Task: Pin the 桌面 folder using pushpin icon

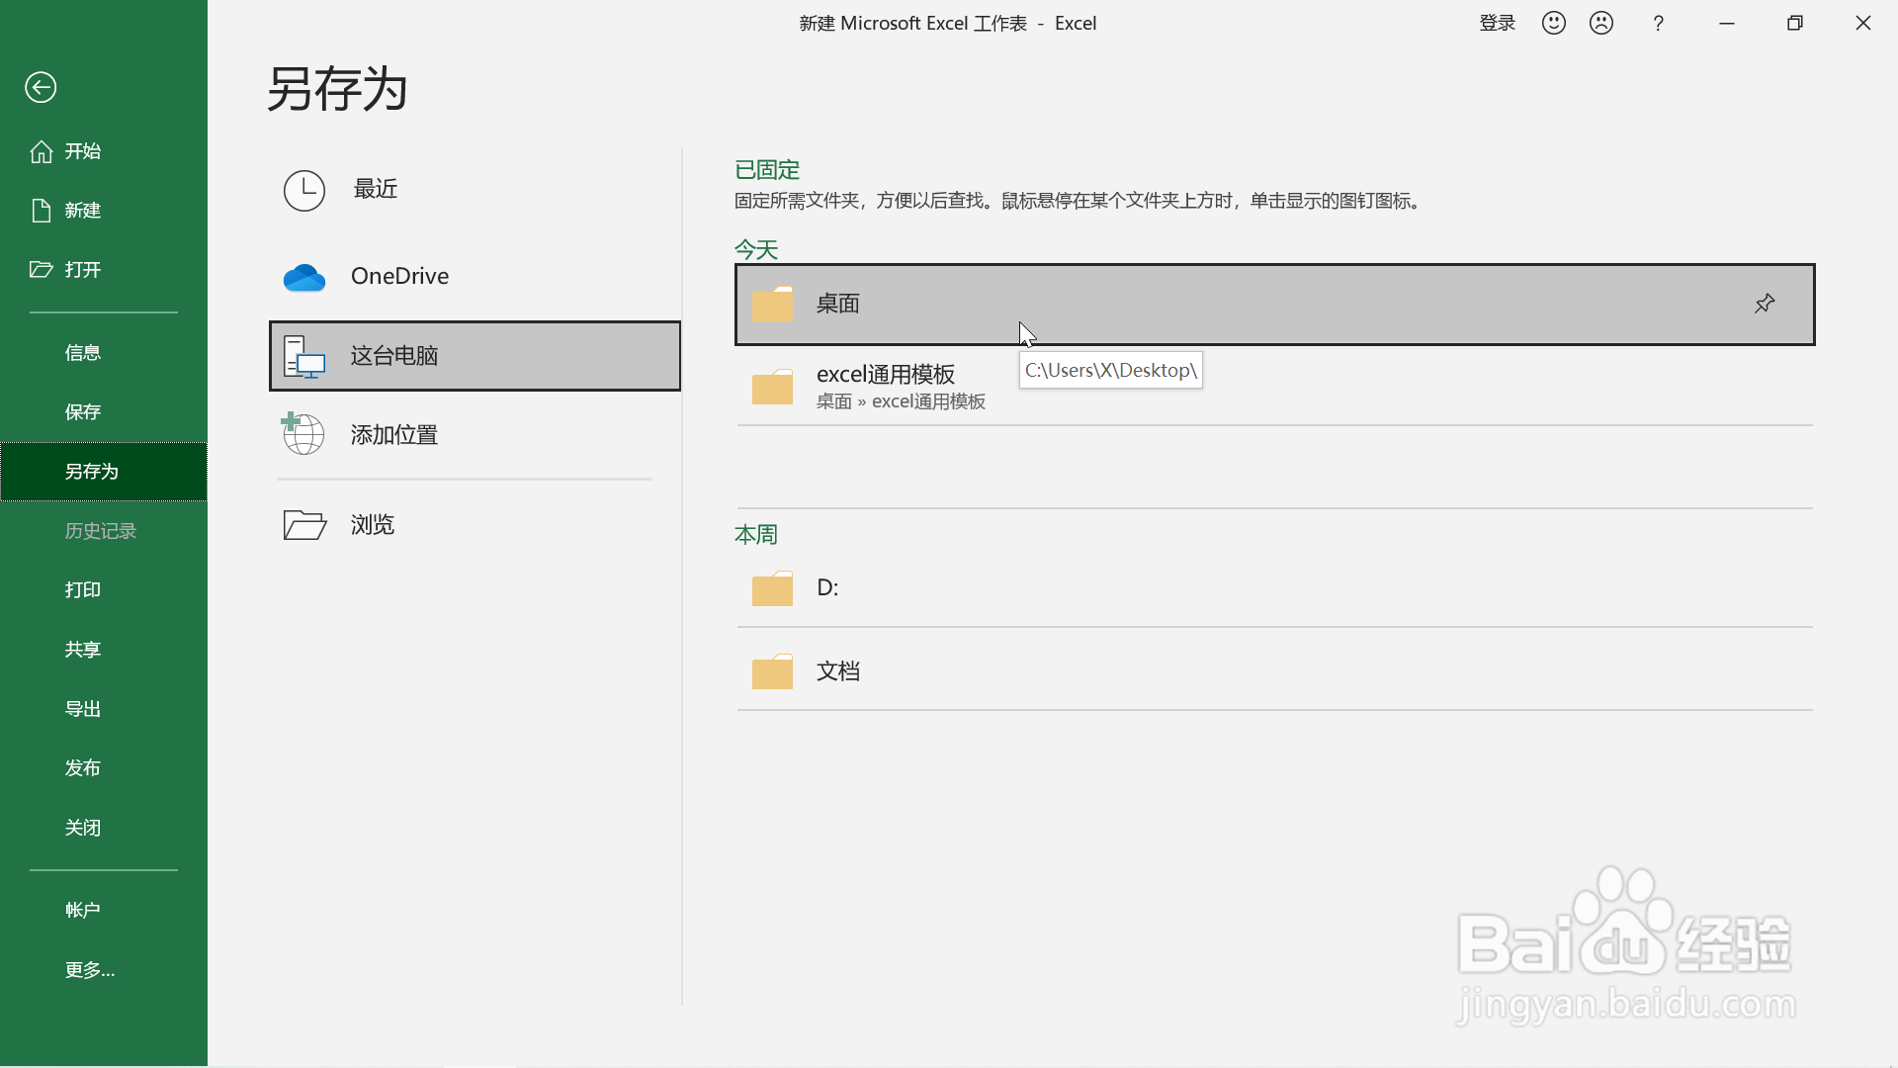Action: [1765, 304]
